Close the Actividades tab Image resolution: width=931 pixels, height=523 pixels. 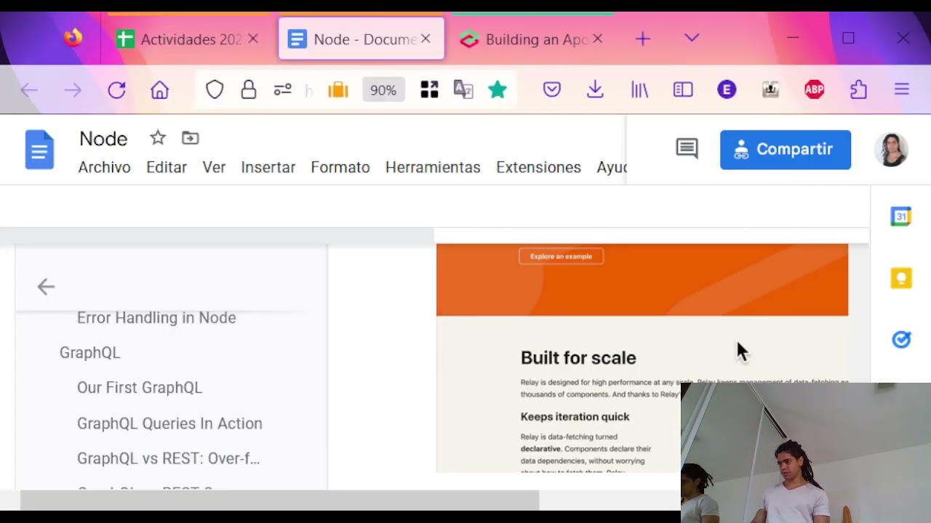click(253, 39)
